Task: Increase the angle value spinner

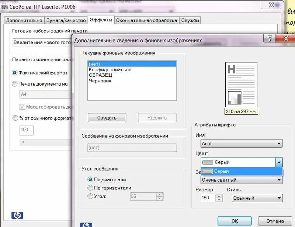Action: 160,195
